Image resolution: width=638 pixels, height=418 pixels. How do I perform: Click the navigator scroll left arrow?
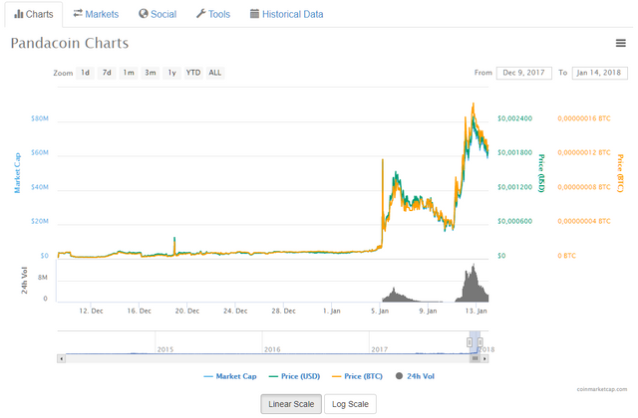(x=62, y=358)
